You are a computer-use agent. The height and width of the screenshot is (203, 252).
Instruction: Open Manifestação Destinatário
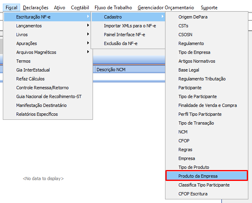point(41,105)
